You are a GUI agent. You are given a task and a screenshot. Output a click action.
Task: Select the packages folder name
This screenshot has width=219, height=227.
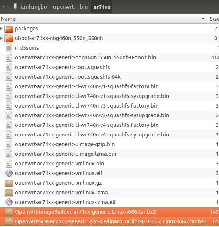[26, 29]
